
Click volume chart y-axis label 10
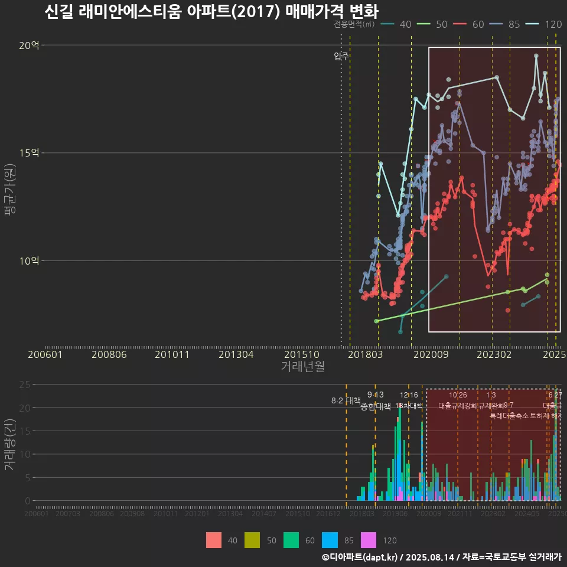(x=25, y=454)
